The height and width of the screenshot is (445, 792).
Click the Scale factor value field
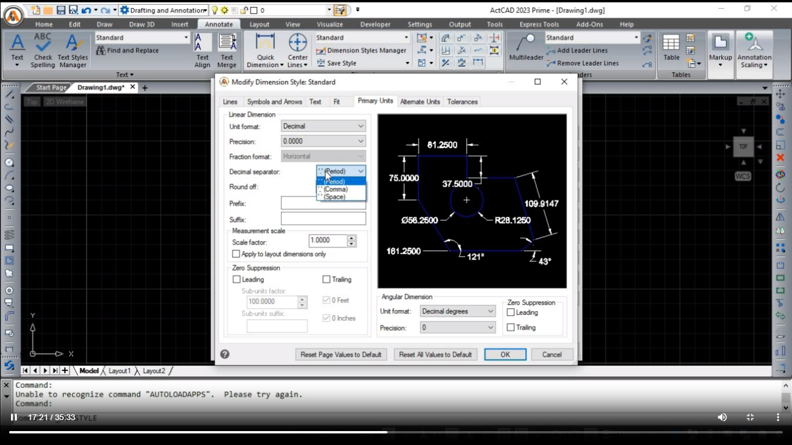coord(328,240)
